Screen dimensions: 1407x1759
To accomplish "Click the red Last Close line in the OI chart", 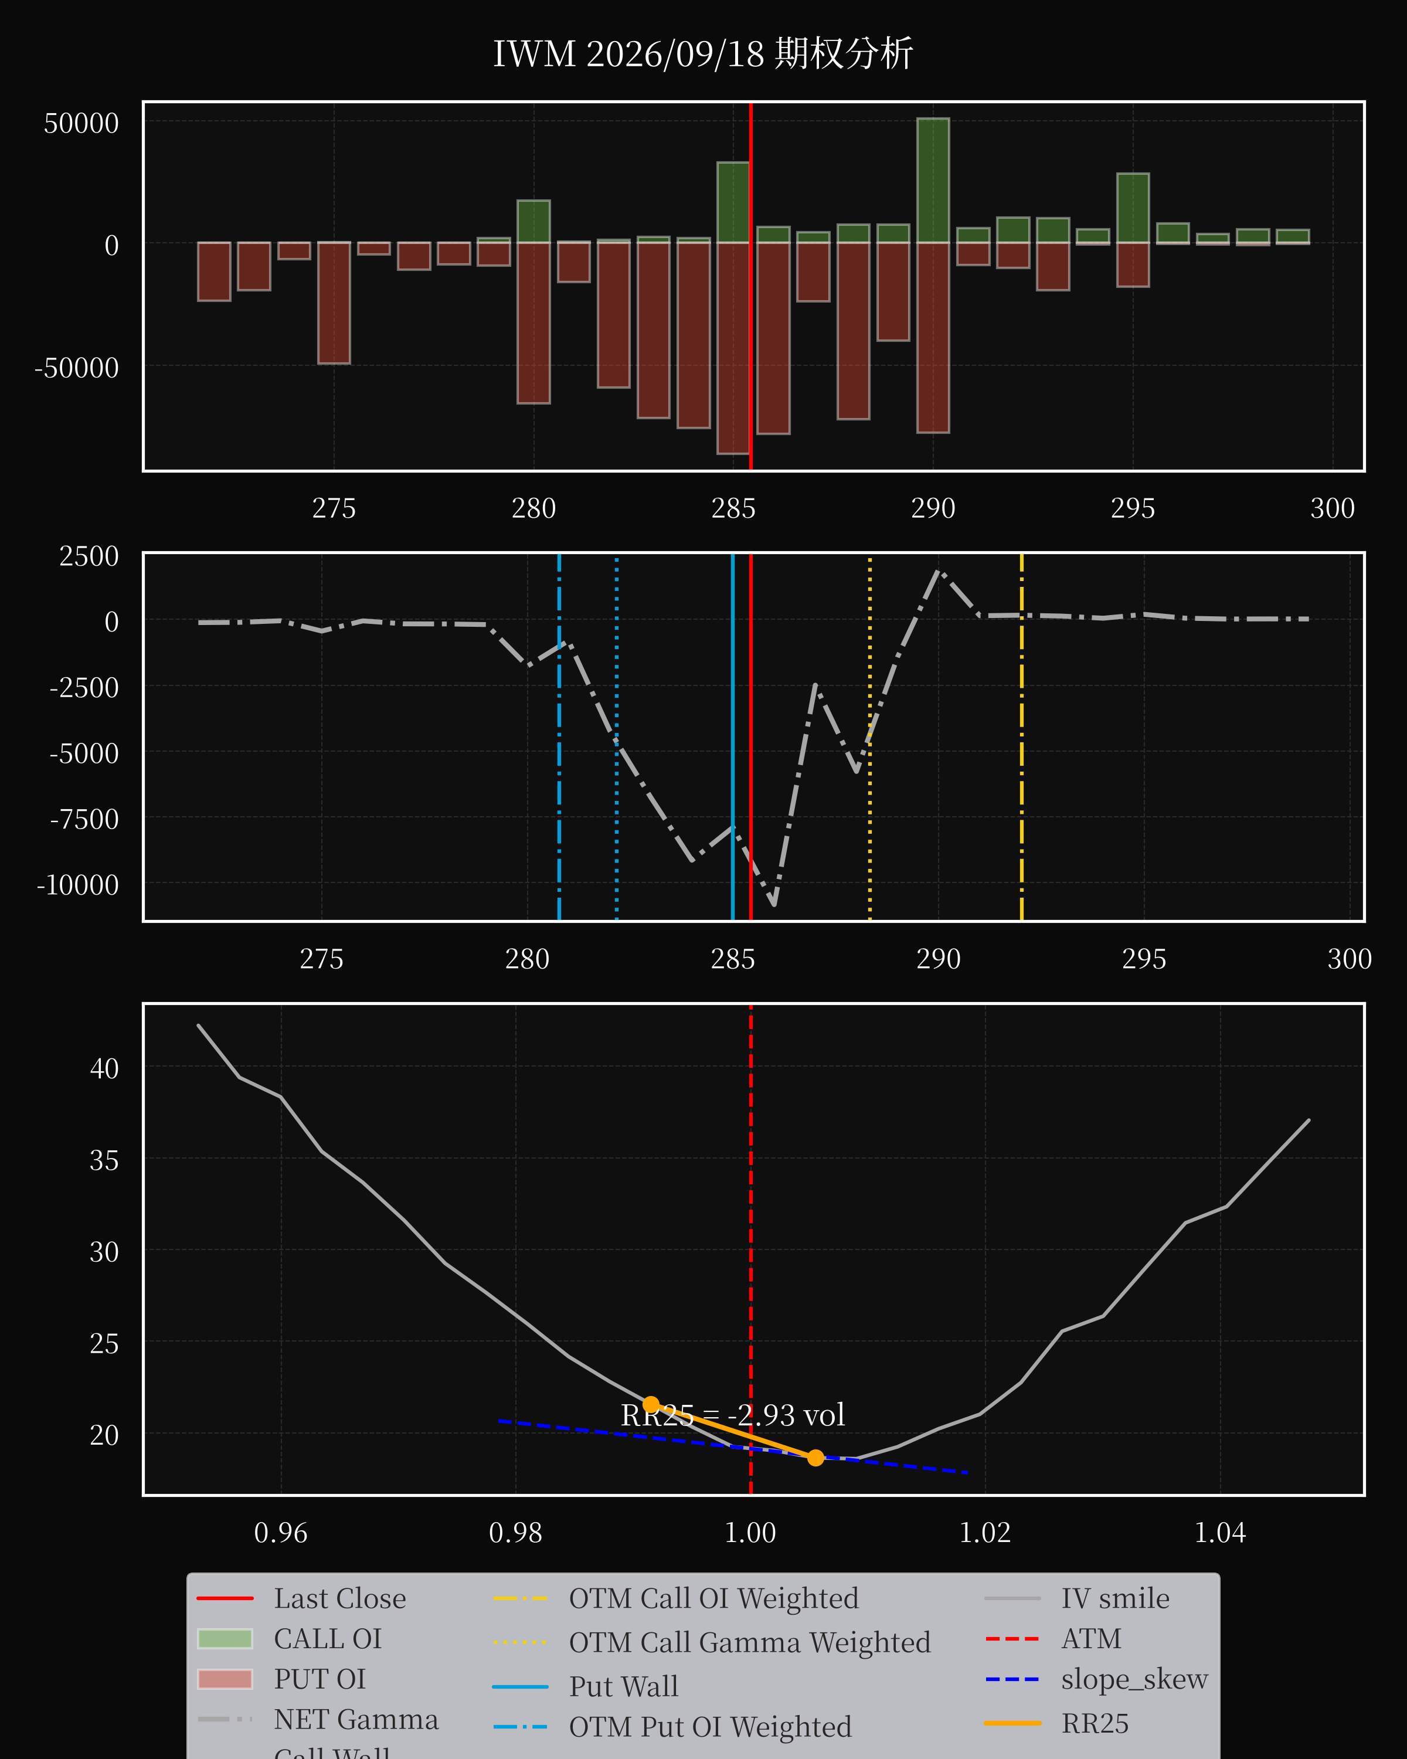I will point(750,286).
